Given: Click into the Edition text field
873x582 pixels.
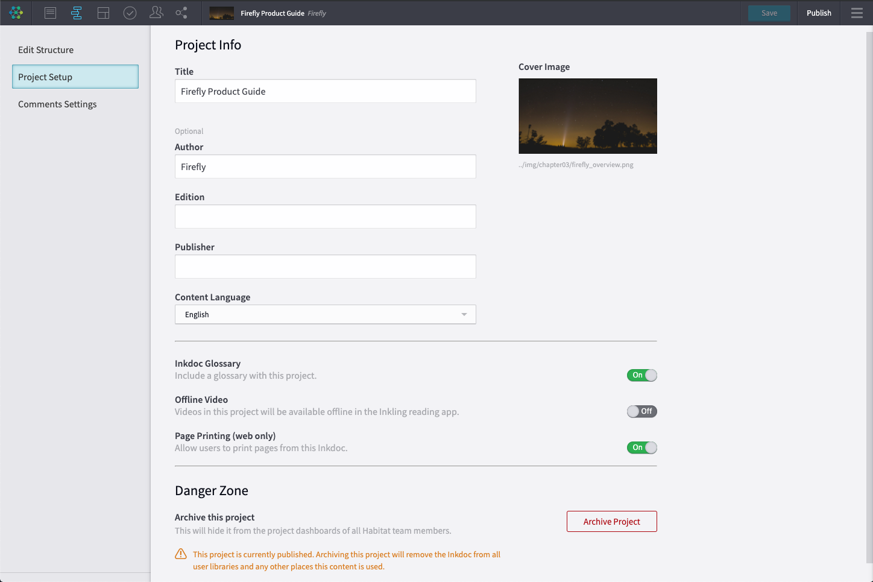Looking at the screenshot, I should click(325, 217).
